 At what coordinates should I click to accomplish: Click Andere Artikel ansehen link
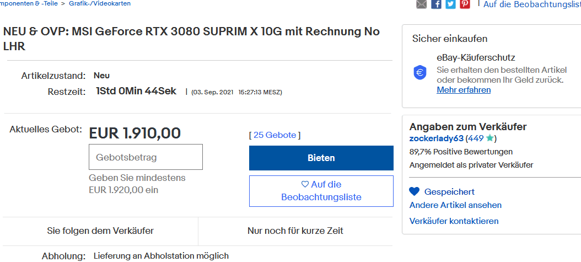(x=455, y=205)
